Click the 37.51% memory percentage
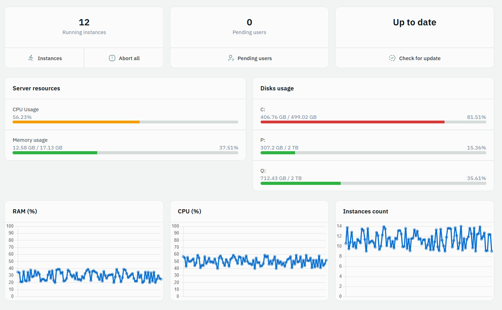This screenshot has width=502, height=310. 229,148
